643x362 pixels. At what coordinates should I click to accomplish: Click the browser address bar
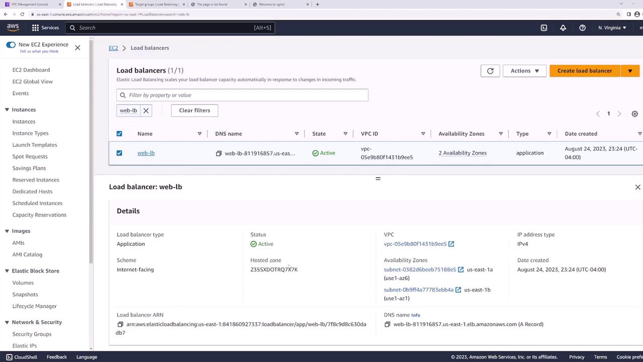tap(321, 14)
